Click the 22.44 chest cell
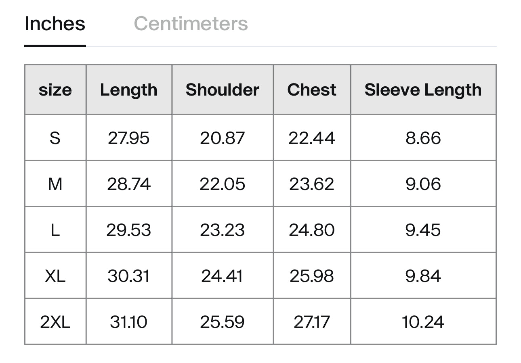 [x=312, y=138]
